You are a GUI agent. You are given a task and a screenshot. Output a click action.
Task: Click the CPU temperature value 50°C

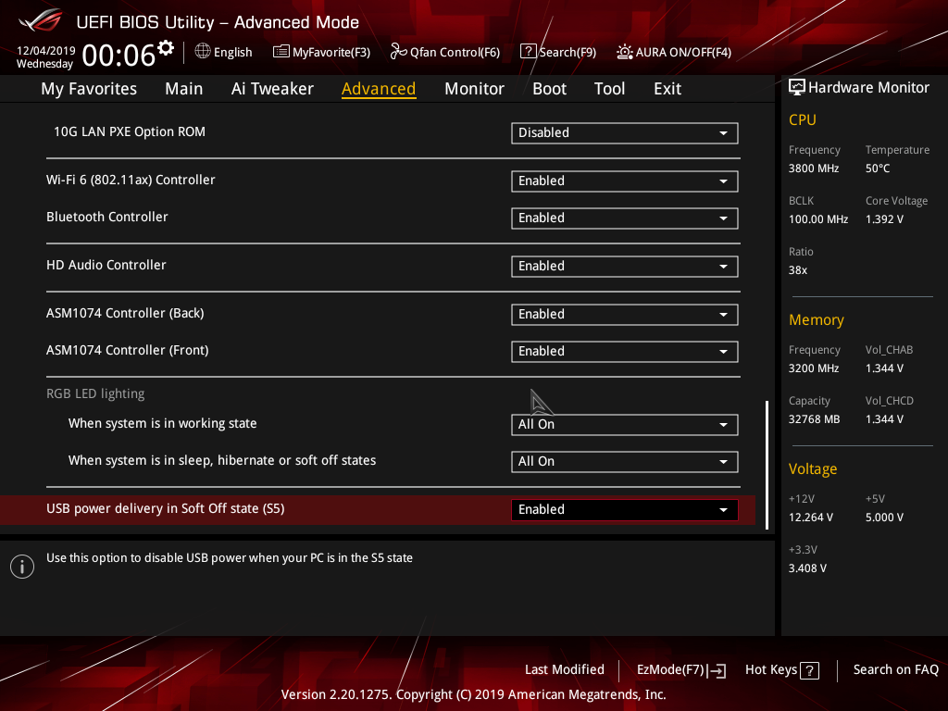[878, 168]
